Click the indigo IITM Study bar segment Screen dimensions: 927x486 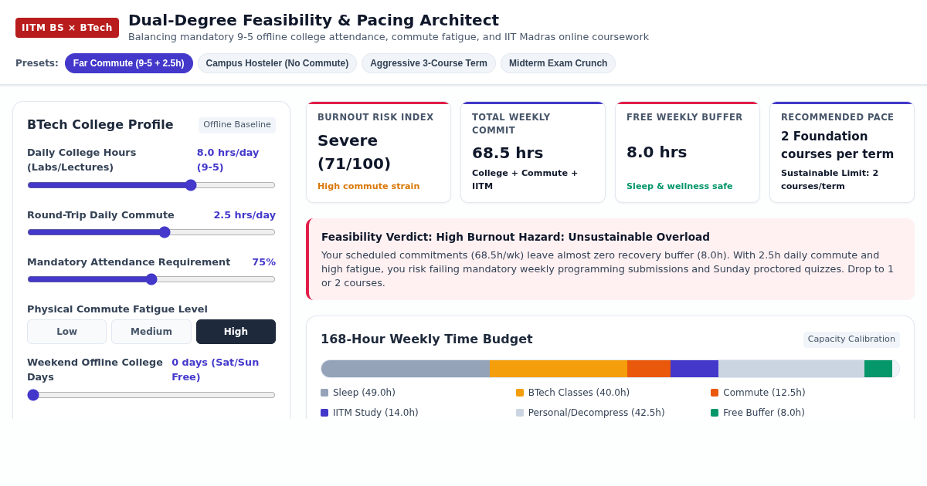coord(694,369)
